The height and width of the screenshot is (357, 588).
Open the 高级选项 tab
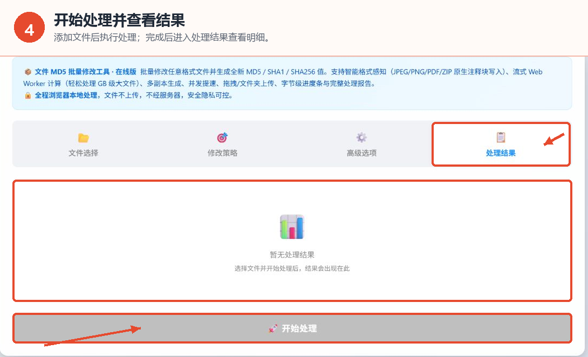coord(361,145)
